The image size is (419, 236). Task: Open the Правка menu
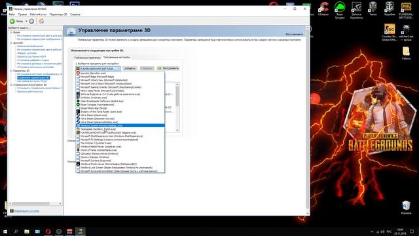(x=22, y=14)
